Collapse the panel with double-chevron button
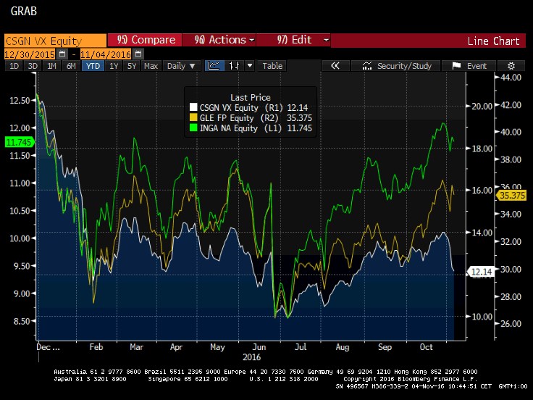 [x=335, y=66]
